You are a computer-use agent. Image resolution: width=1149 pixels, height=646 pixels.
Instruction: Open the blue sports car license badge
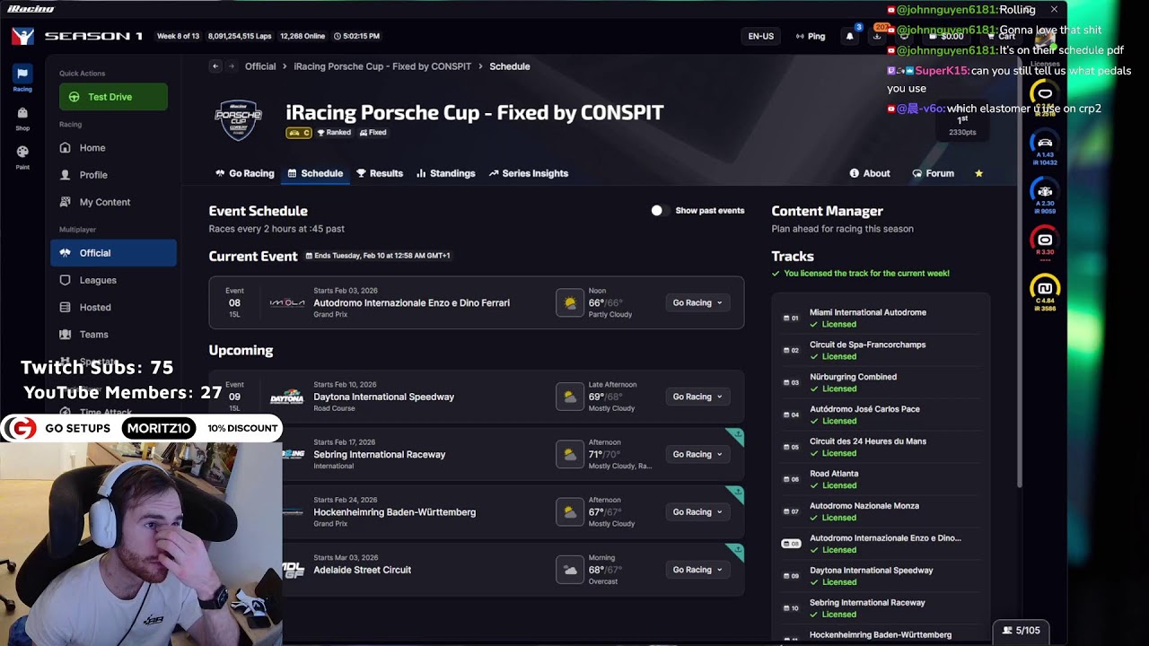pos(1045,146)
